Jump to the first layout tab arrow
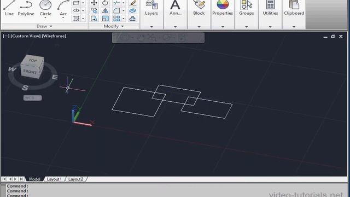 tap(4, 179)
